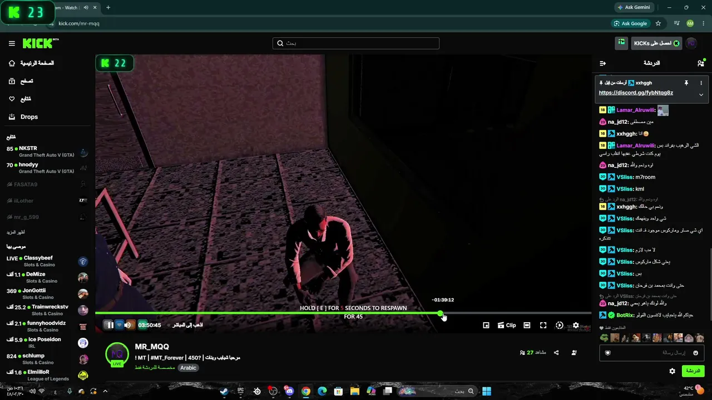Open the offline FASATA9 channel
This screenshot has width=712, height=400.
(x=47, y=184)
